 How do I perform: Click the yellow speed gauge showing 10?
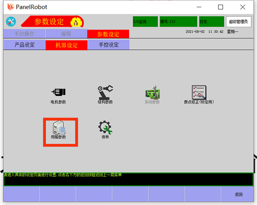coord(75,22)
